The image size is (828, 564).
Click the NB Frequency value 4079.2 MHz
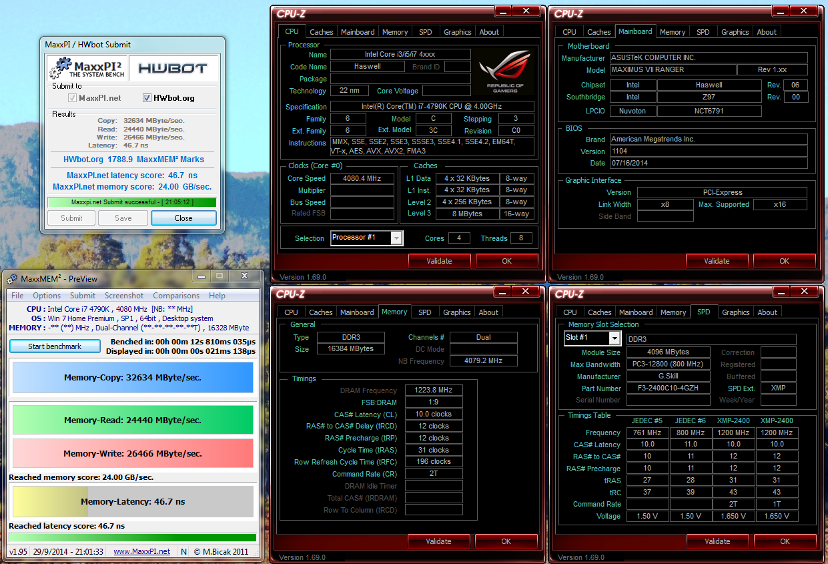(484, 361)
